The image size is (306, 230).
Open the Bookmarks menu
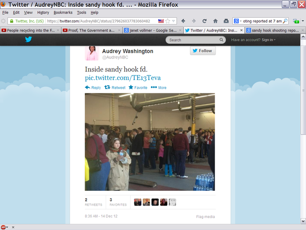pos(63,12)
